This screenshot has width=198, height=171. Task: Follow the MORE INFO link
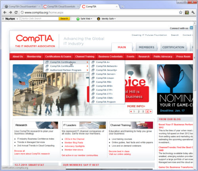point(136,106)
